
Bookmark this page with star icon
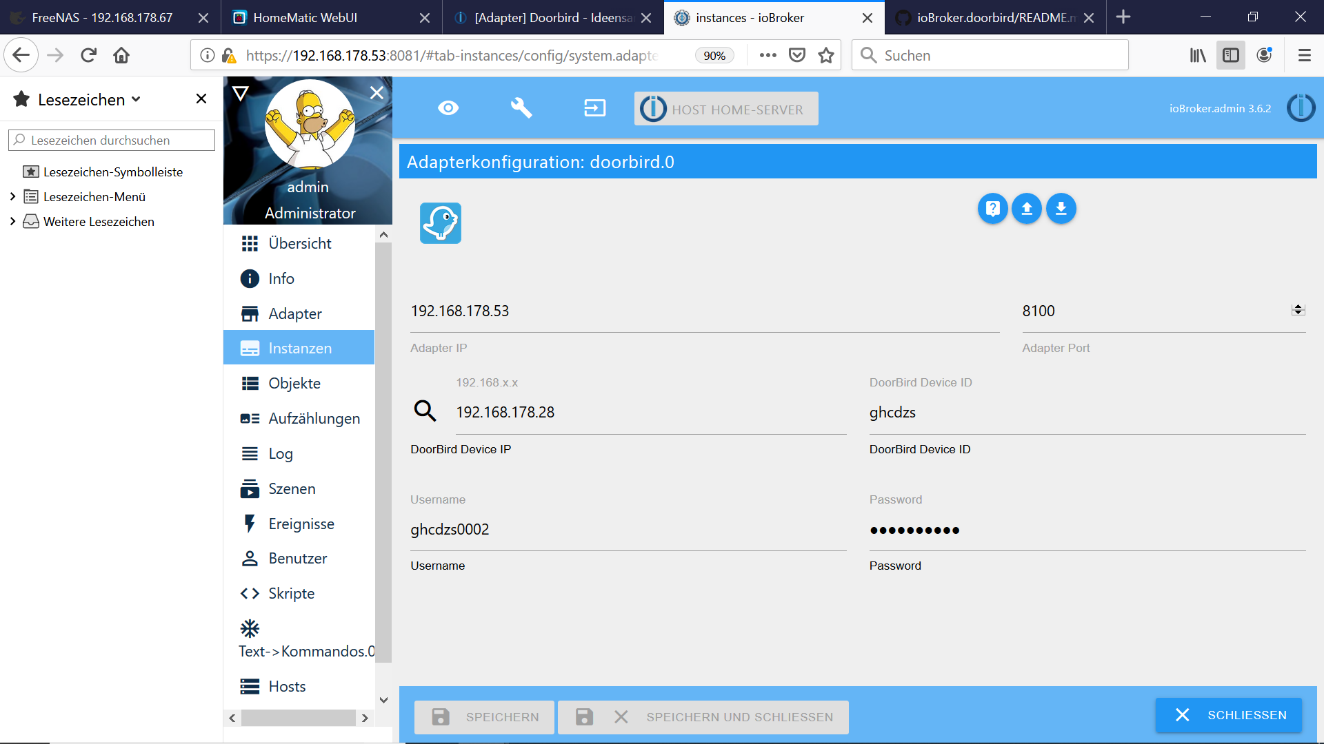(826, 55)
